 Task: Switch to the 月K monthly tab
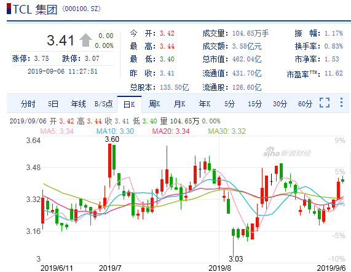pos(179,104)
